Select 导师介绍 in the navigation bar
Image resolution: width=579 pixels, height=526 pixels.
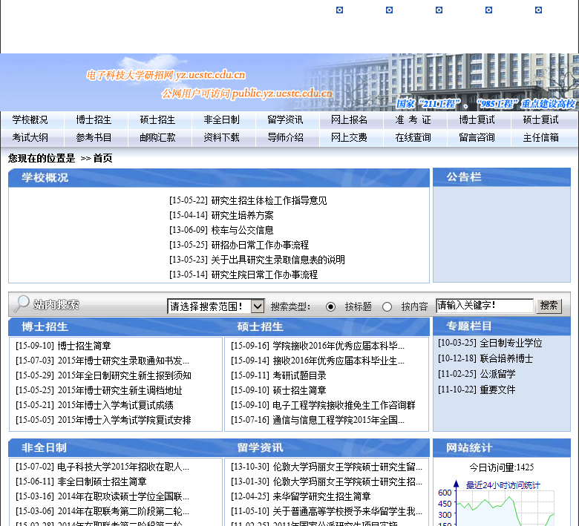click(286, 138)
